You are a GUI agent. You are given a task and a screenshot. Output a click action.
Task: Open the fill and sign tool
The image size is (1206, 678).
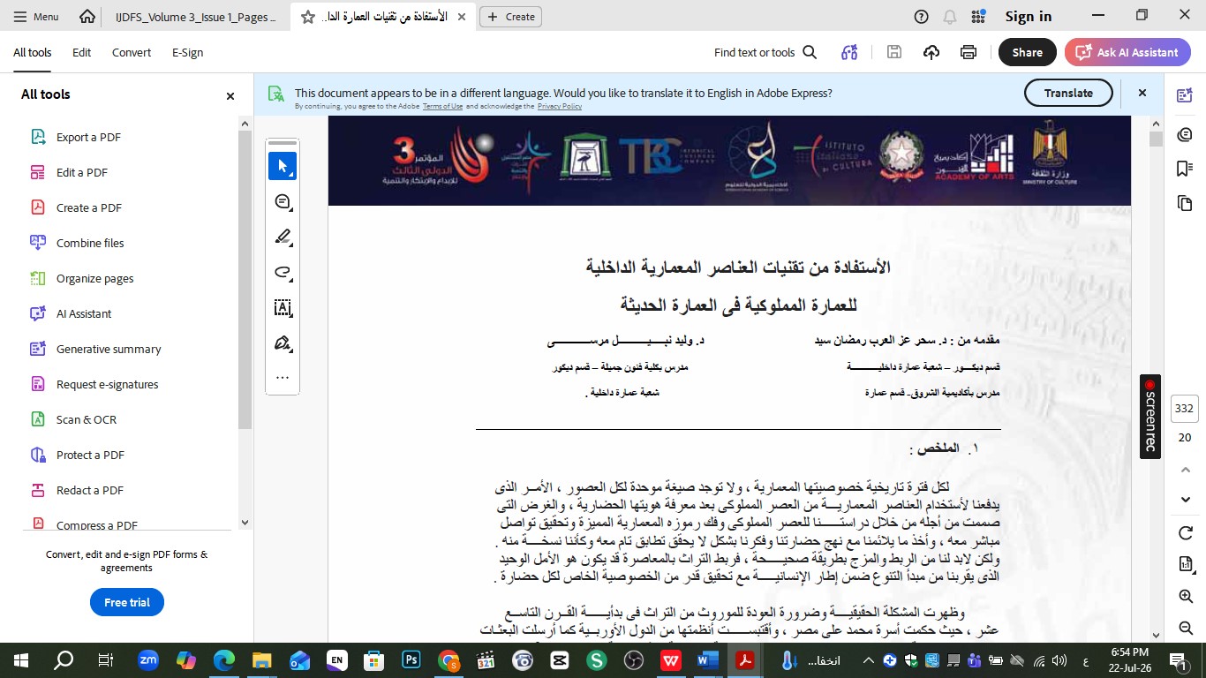pos(283,343)
